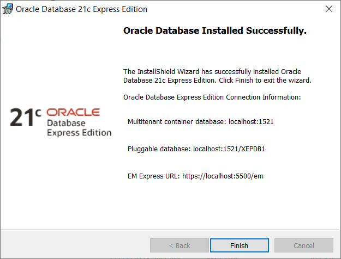Click the Multitenant container database label

[x=175, y=122]
